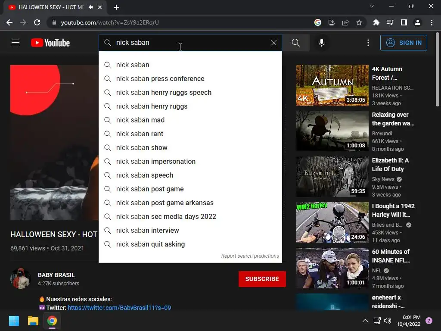Click the address bar URL
This screenshot has width=441, height=331.
[x=110, y=22]
